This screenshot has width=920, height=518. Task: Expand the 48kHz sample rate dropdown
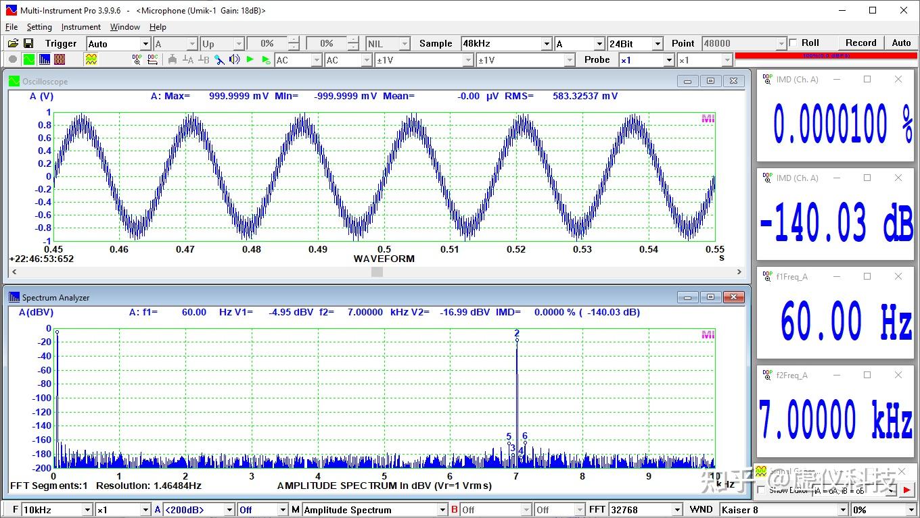[547, 44]
